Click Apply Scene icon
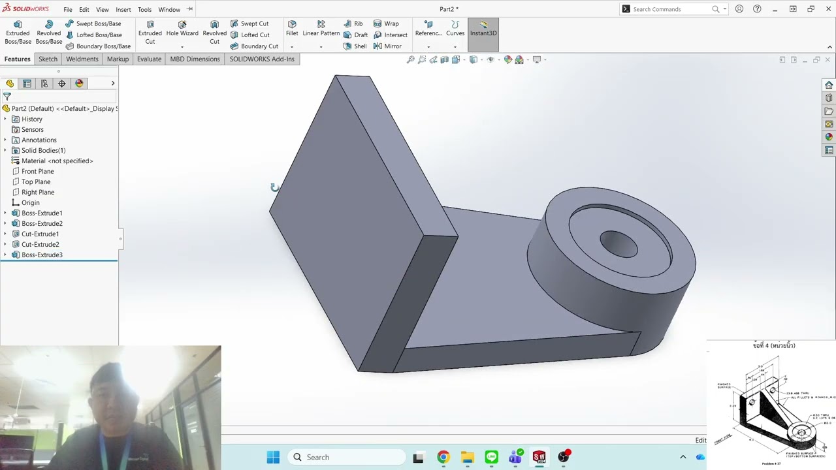836x470 pixels. (x=521, y=59)
